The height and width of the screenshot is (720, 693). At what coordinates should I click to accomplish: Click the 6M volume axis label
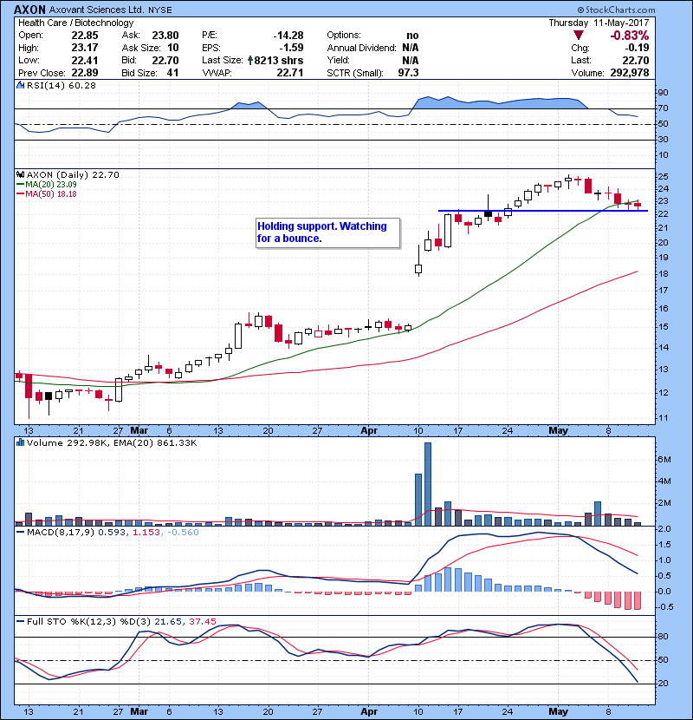point(664,460)
